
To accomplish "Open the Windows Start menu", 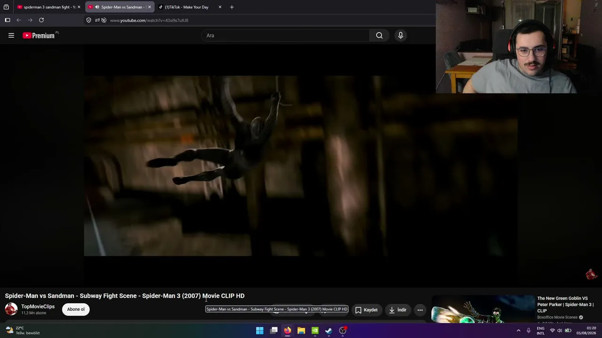I will (x=260, y=330).
